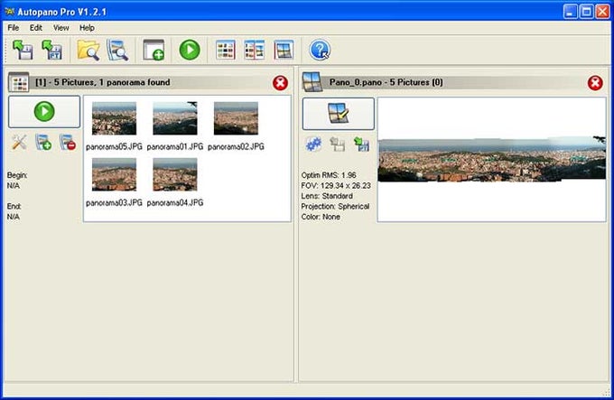Screen dimensions: 614x400
Task: Click the save panorama toolbar icon
Action: [x=23, y=50]
